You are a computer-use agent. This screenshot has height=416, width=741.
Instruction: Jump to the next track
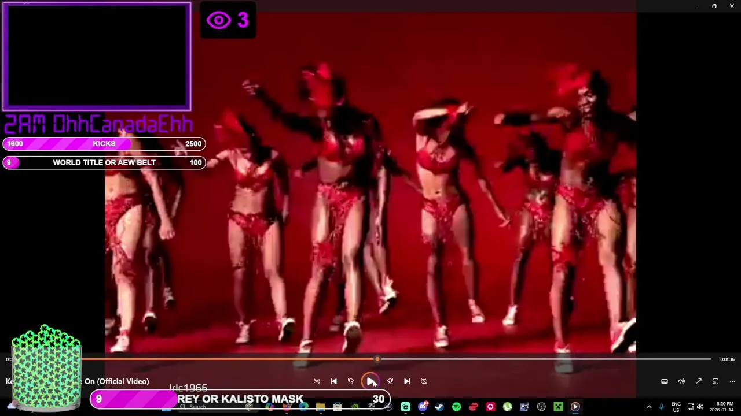tap(407, 381)
